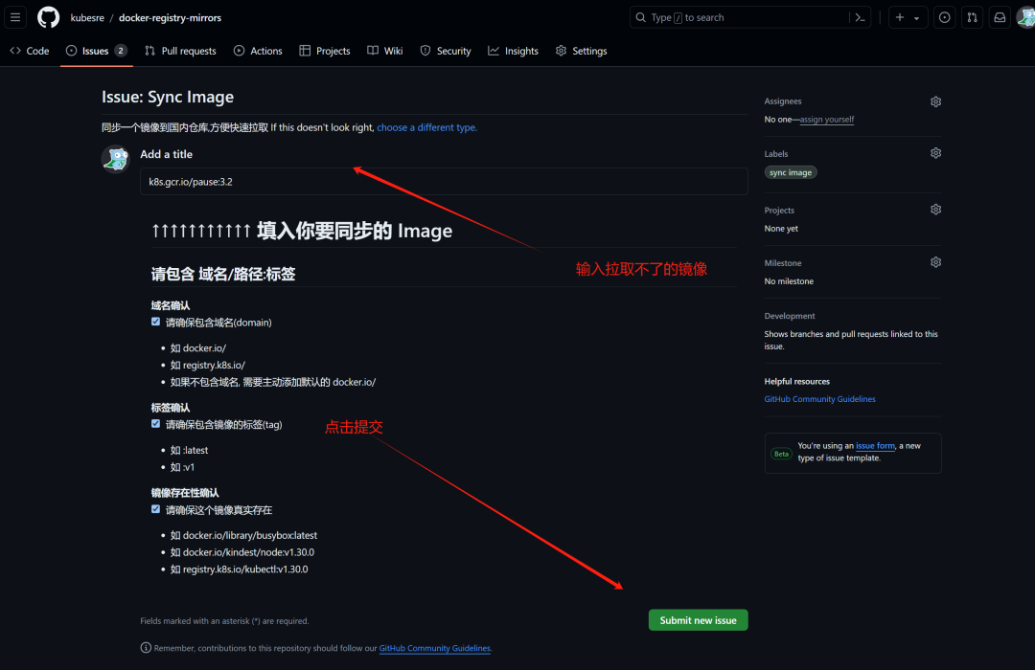Open the Projects gear settings
This screenshot has width=1035, height=670.
pyautogui.click(x=935, y=210)
